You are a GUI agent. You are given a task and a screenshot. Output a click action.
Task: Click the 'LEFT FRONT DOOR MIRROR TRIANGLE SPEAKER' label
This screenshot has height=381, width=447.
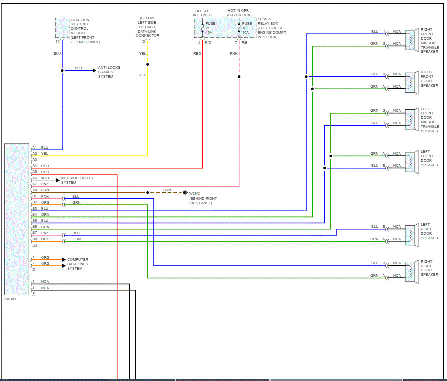coord(430,120)
